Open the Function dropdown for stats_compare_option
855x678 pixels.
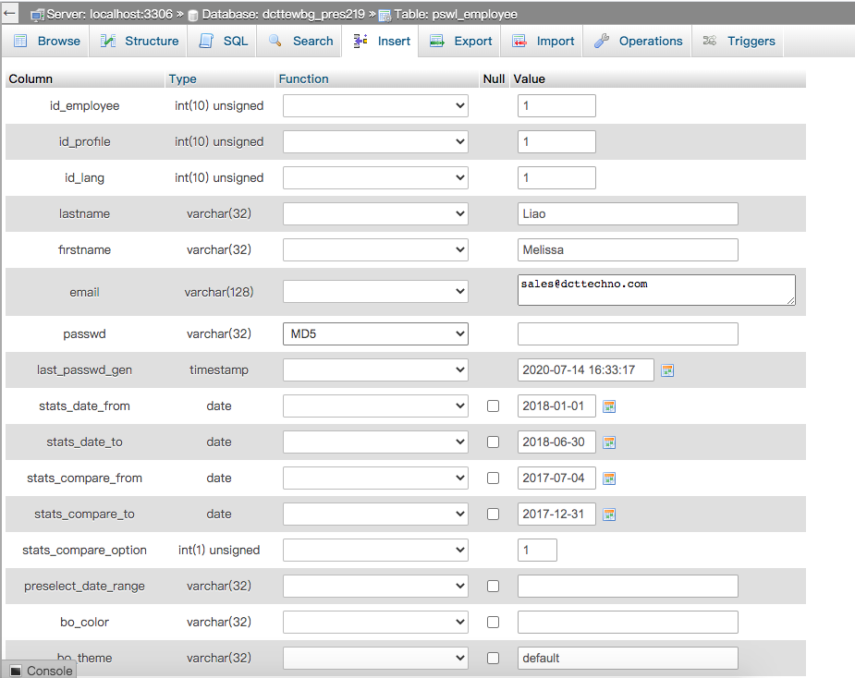coord(375,550)
